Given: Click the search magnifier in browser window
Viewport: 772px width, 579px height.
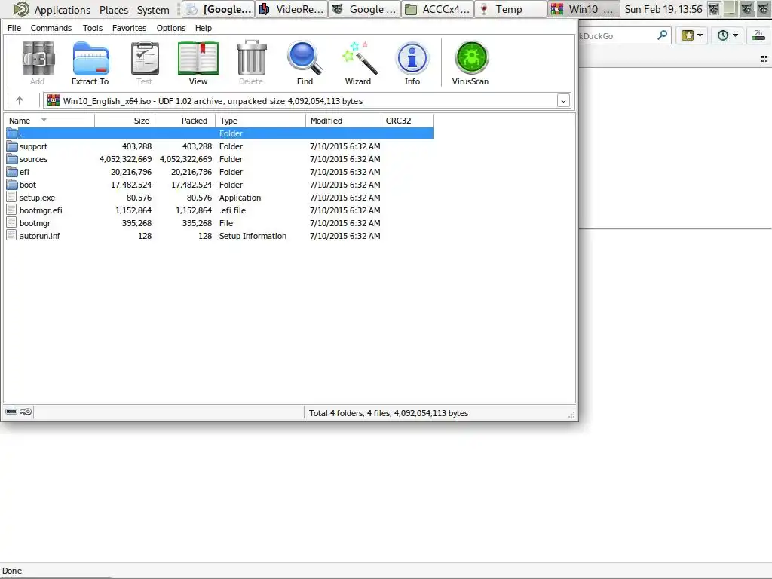Looking at the screenshot, I should pyautogui.click(x=663, y=35).
